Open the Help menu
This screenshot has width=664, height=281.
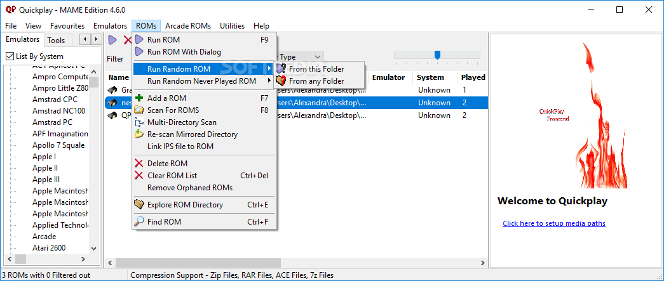(x=261, y=26)
